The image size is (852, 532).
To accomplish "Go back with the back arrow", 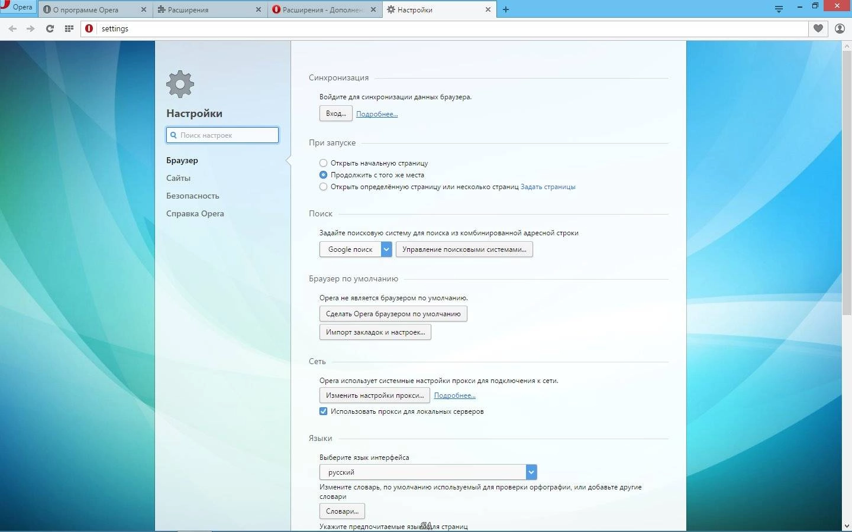I will coord(12,28).
